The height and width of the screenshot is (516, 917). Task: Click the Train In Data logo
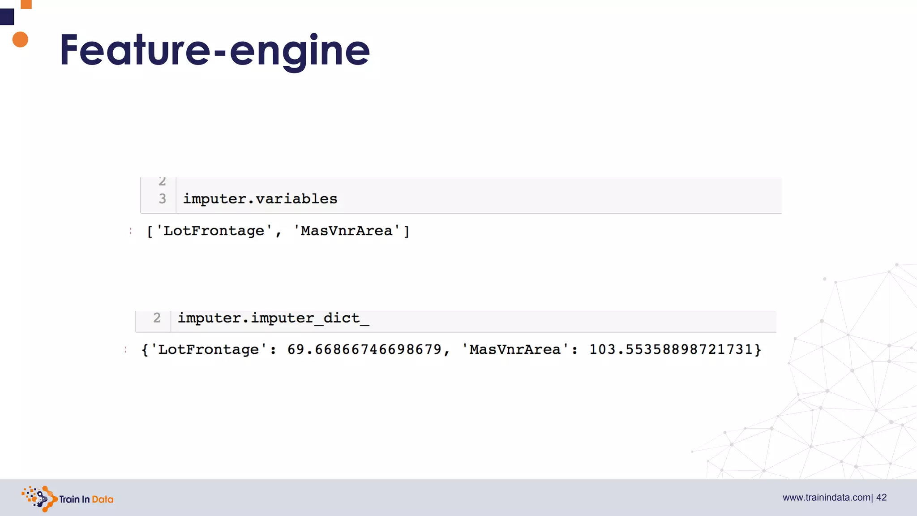click(67, 499)
